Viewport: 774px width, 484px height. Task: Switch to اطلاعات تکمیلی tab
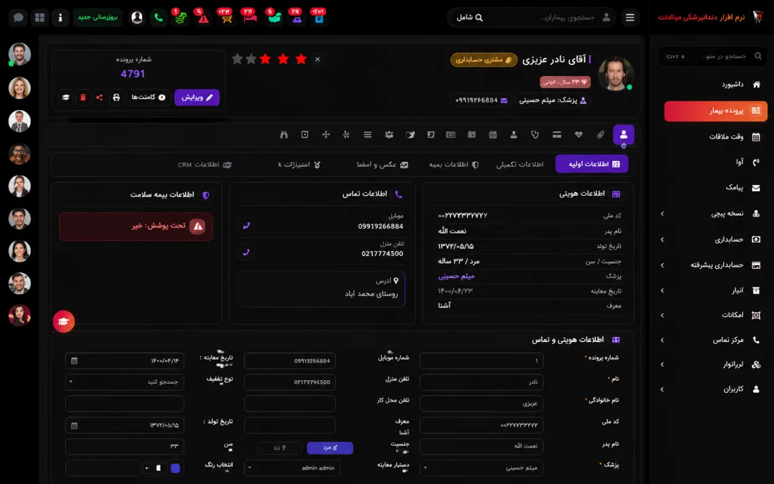520,164
